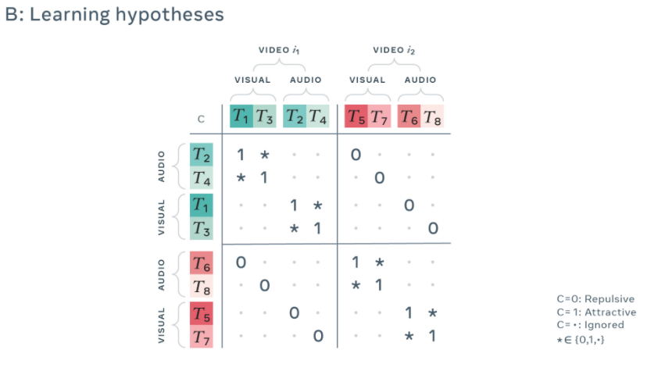Viewport: 665px width, 382px height.
Task: Select the "C=1: Attractive" legend entry
Action: pyautogui.click(x=596, y=312)
